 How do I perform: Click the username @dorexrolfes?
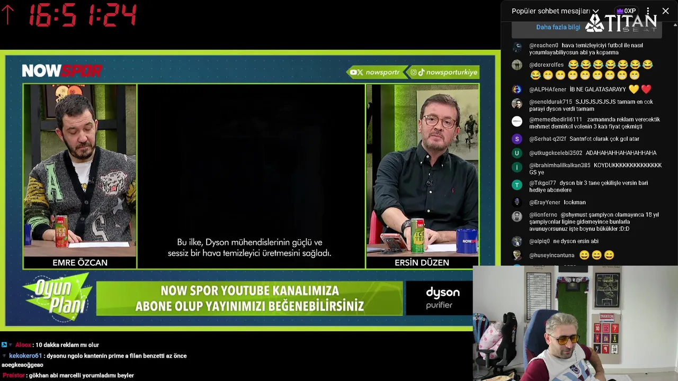[x=546, y=65]
